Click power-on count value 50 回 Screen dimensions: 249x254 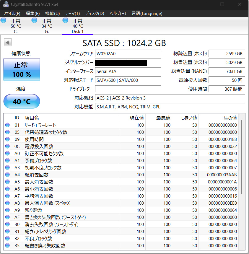coord(227,80)
